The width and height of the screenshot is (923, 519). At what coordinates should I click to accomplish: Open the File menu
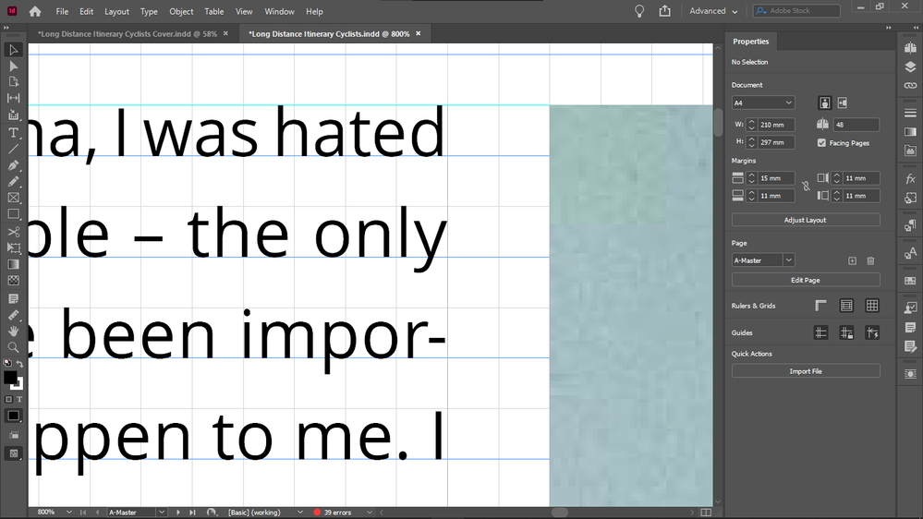[x=62, y=11]
